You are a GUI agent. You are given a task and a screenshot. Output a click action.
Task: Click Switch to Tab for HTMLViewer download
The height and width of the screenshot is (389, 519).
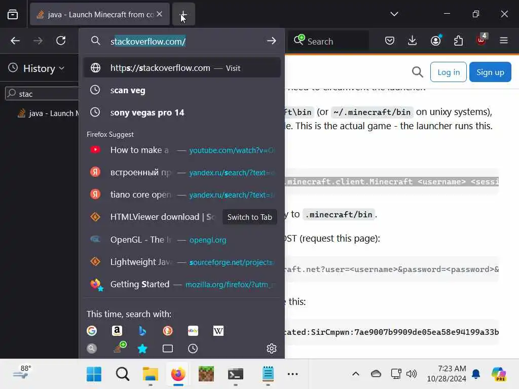click(249, 217)
